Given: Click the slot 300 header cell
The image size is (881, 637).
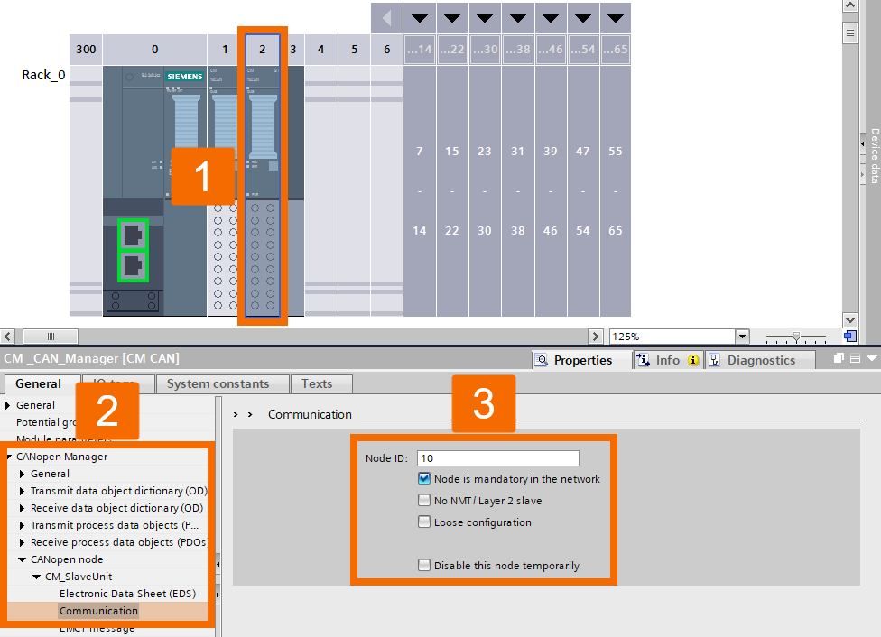Looking at the screenshot, I should coord(86,50).
